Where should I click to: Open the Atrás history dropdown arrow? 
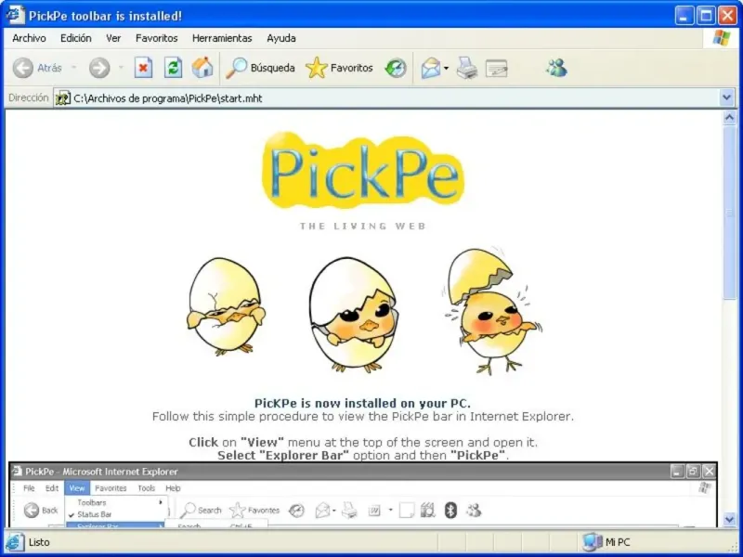coord(73,68)
